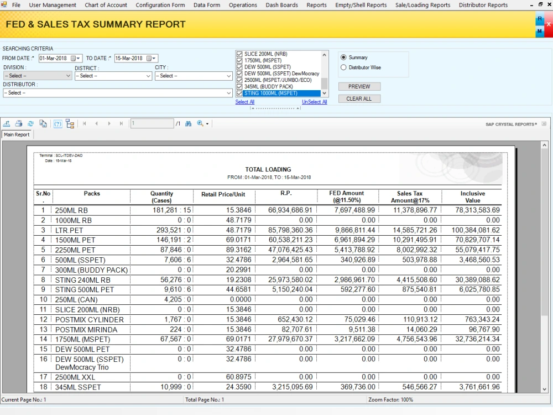This screenshot has width=553, height=415.
Task: Close the Crystal Reports viewer tab
Action: [544, 124]
